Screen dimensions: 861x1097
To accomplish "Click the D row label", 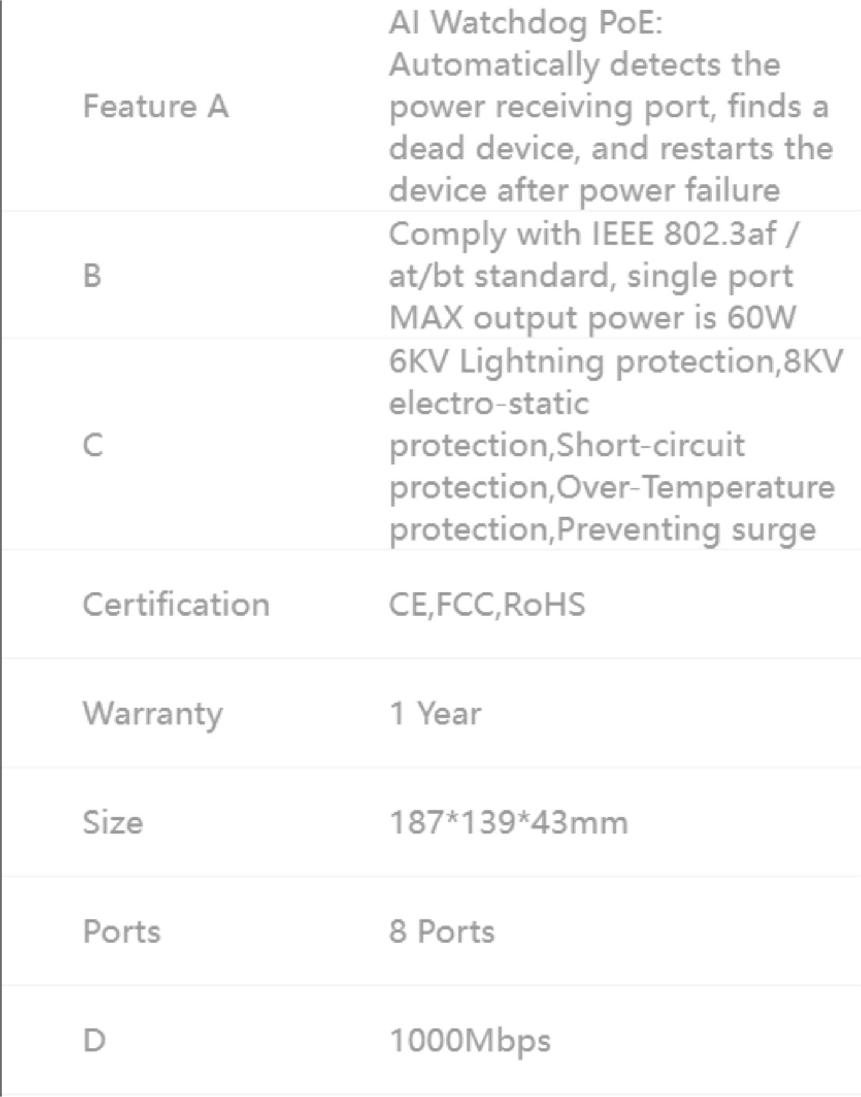I will pos(94,1040).
